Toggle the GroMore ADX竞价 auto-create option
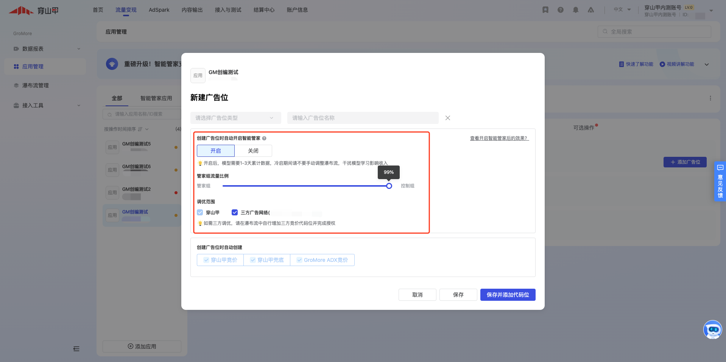This screenshot has width=726, height=362. pos(322,260)
